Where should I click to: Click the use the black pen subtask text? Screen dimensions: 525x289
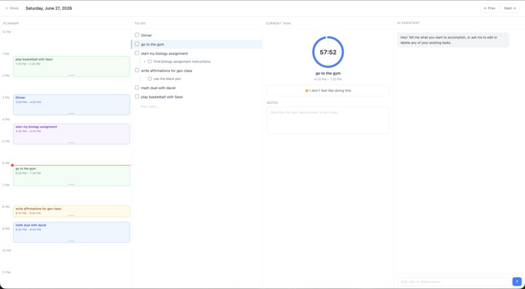167,79
